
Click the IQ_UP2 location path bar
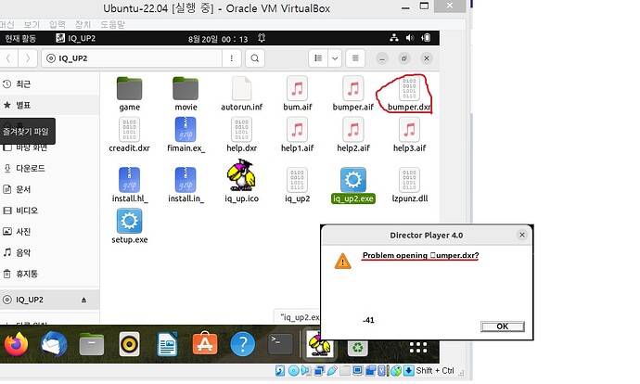click(132, 58)
